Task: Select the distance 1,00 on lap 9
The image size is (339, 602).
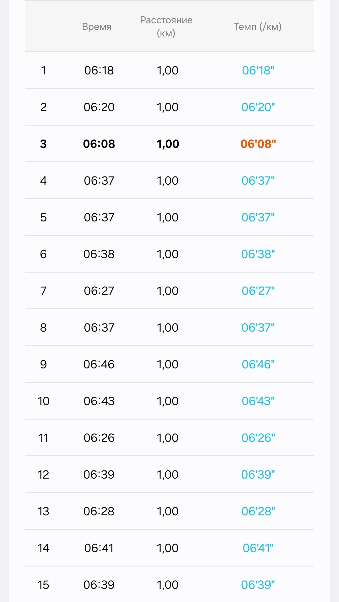Action: tap(168, 364)
